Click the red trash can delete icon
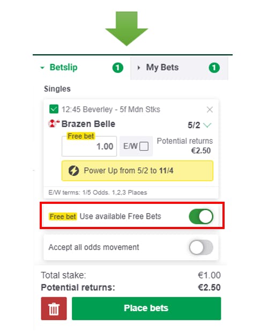The width and height of the screenshot is (253, 331). click(54, 308)
